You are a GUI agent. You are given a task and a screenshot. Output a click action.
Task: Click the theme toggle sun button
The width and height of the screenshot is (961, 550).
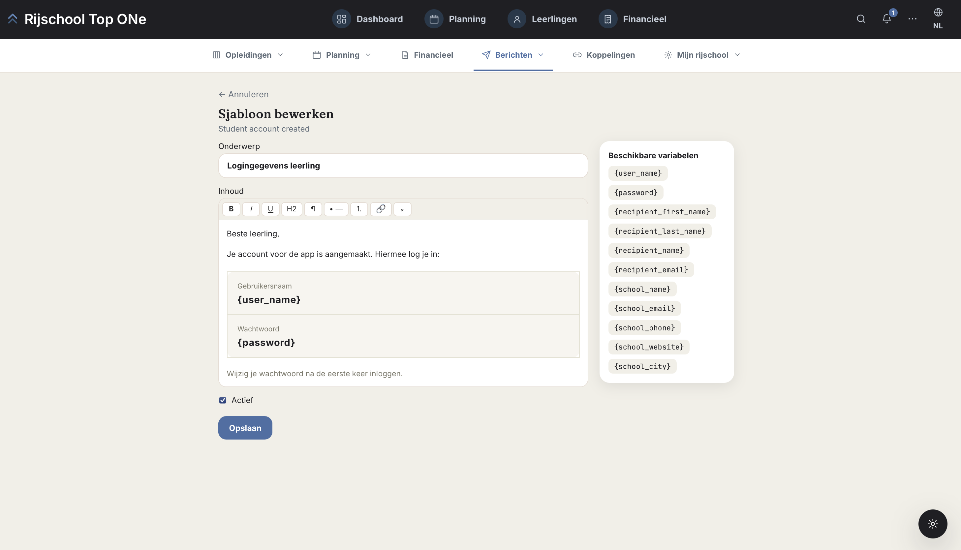[933, 524]
